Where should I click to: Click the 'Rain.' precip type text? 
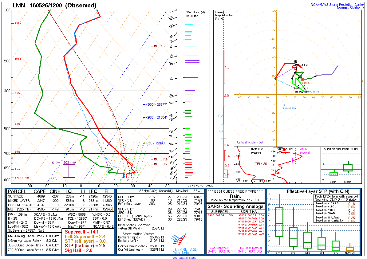point(235,196)
